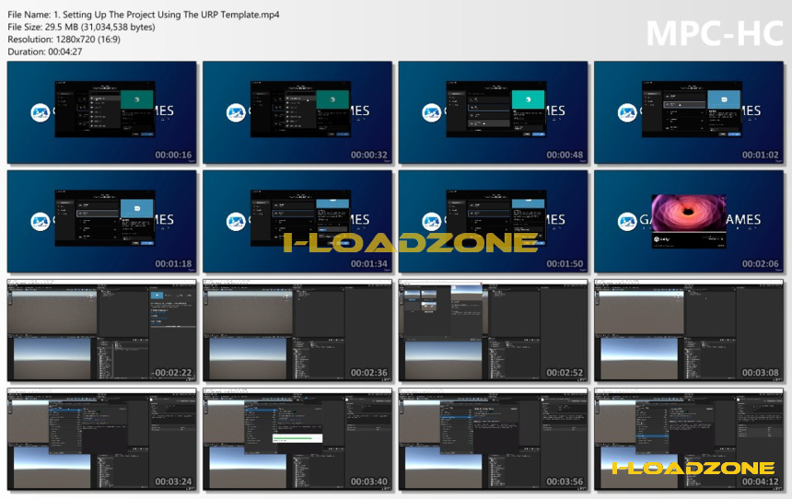This screenshot has height=499, width=792.
Task: Click the teal template preview in the 00:00:48 frame
Action: 529,99
